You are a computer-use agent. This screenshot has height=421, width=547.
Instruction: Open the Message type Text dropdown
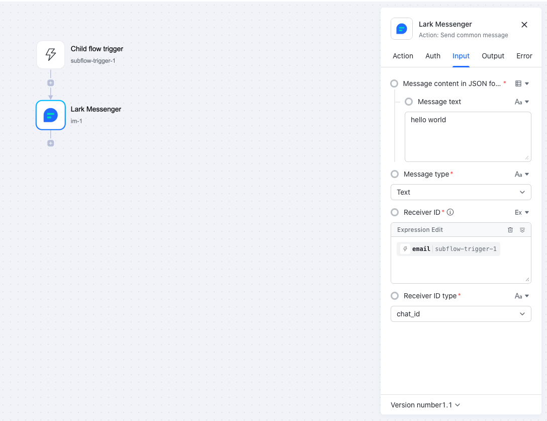(x=461, y=192)
